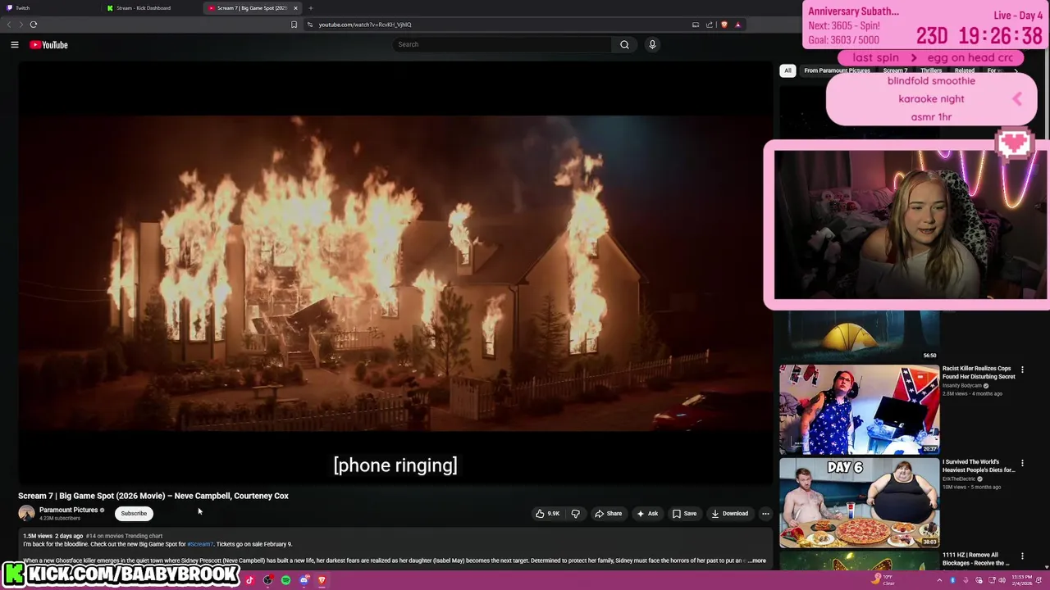
Task: Download the video
Action: click(x=729, y=514)
